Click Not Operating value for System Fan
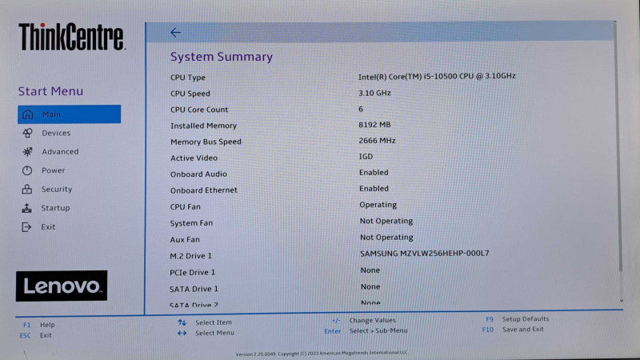This screenshot has width=640, height=360. (386, 222)
